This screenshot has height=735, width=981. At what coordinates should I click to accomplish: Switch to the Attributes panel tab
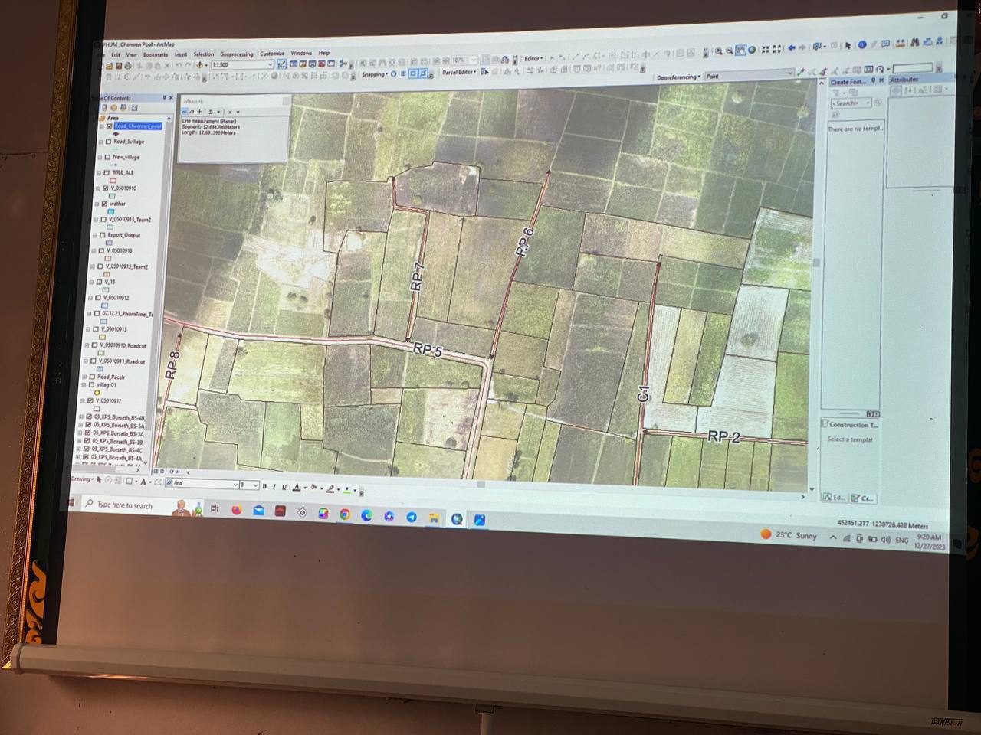tap(904, 79)
